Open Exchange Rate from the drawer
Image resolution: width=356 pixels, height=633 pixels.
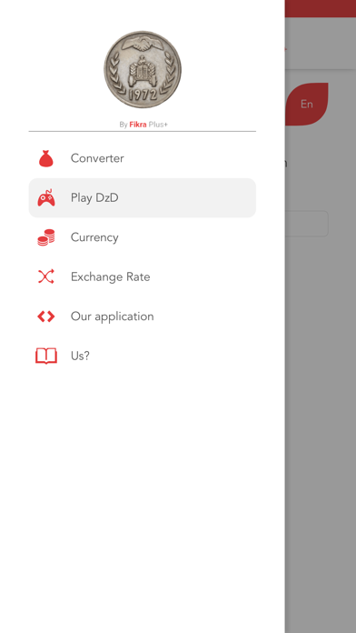143,276
